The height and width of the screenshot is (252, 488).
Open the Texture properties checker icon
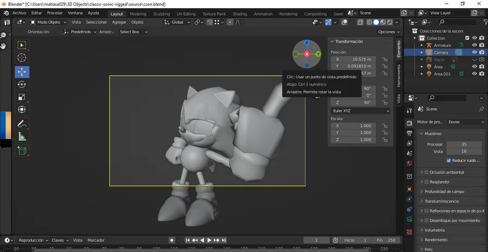tap(409, 232)
